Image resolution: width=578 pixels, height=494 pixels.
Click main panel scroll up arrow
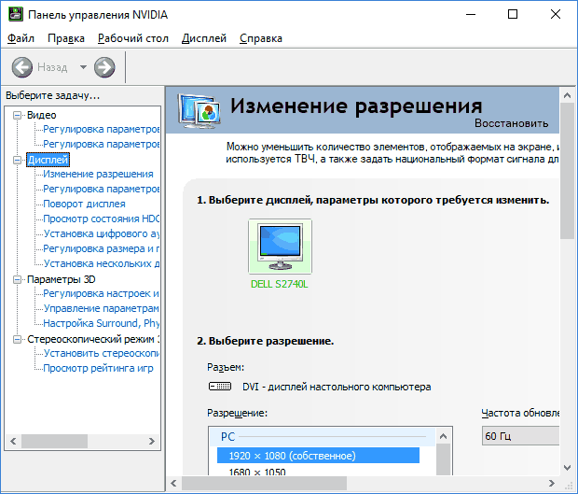tap(568, 95)
